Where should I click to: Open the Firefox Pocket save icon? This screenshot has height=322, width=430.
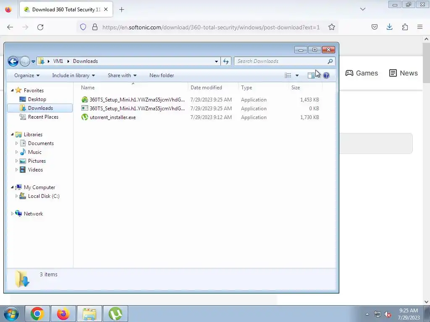[x=374, y=27]
